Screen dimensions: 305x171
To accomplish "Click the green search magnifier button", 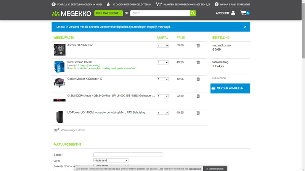I will [193, 13].
